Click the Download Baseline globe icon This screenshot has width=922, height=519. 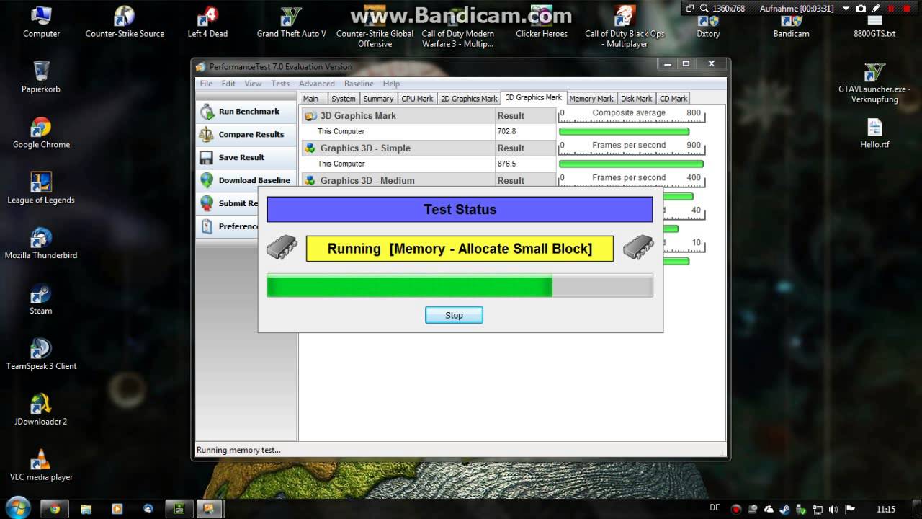click(207, 180)
